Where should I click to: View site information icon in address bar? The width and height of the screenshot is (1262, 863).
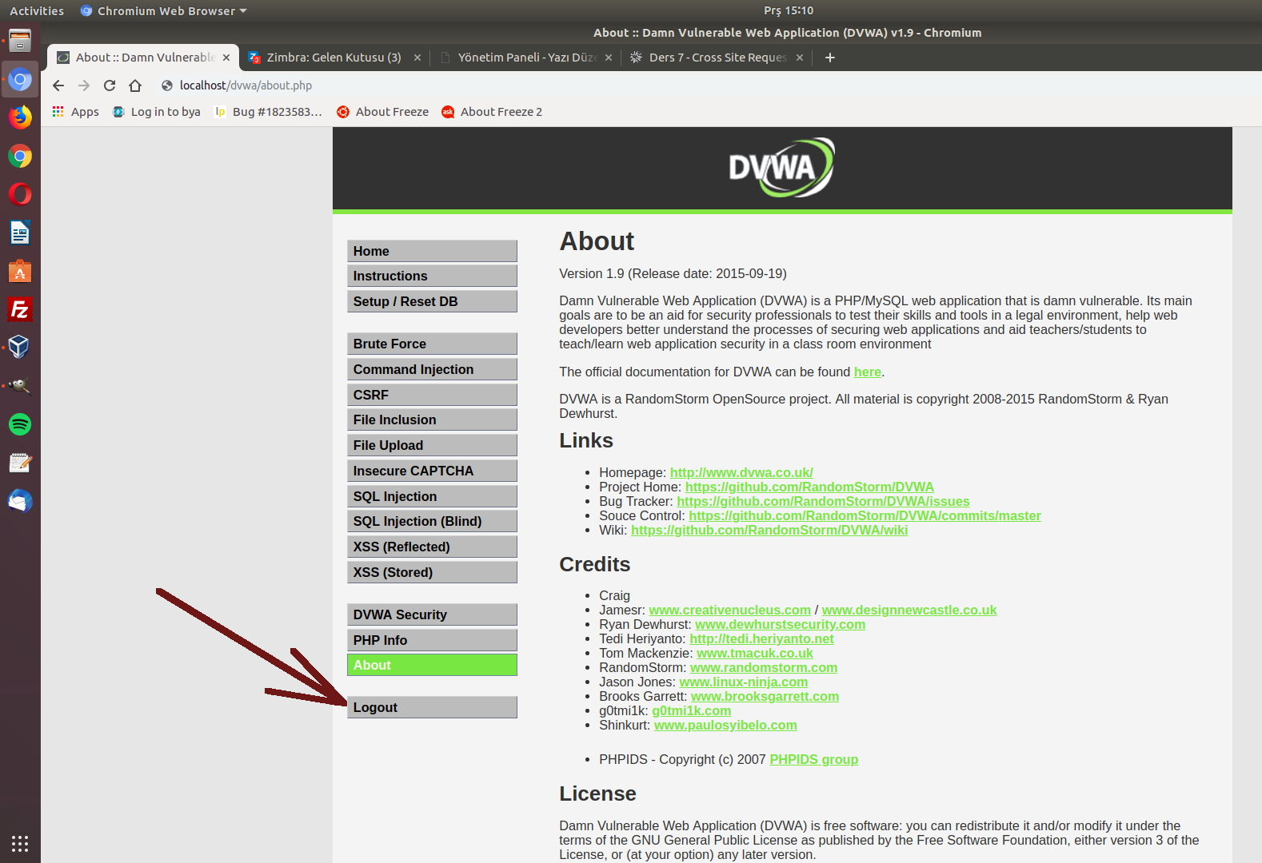pos(167,86)
